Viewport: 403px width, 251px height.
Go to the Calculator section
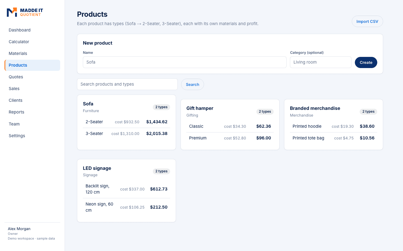[32, 42]
